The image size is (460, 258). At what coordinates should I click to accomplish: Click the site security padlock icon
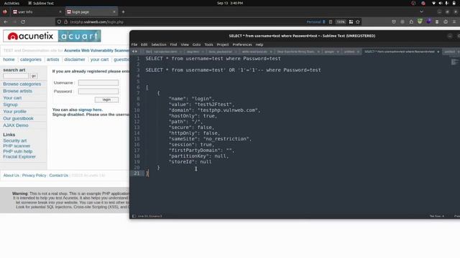click(x=65, y=21)
